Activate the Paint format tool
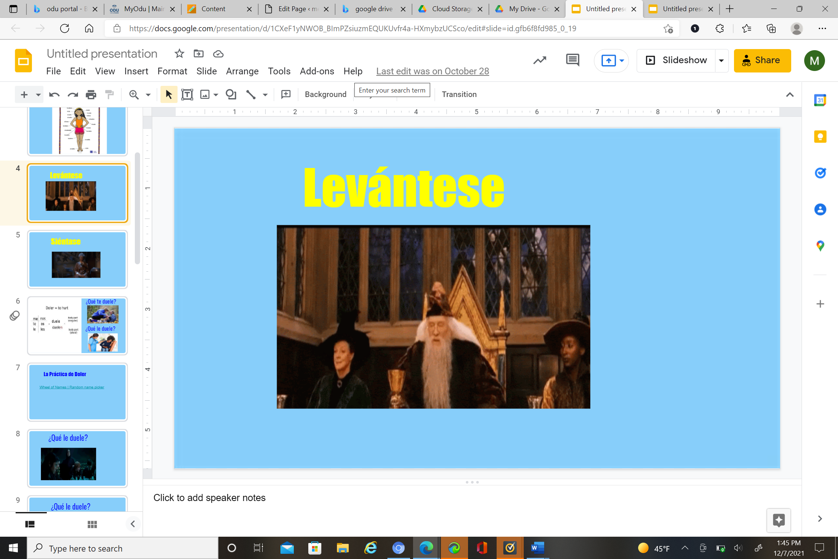The image size is (838, 559). point(109,95)
